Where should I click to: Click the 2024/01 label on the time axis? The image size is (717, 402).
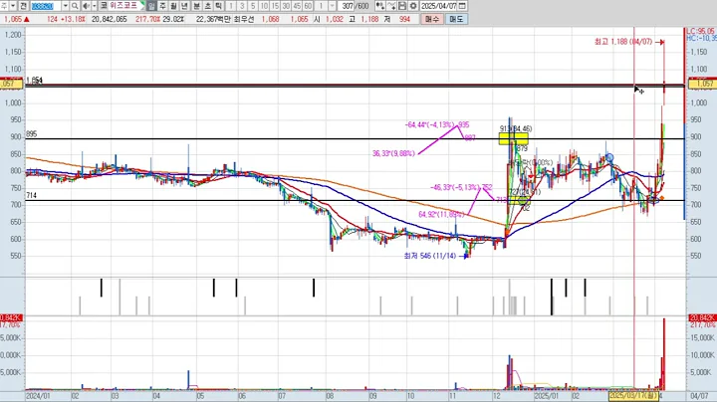tap(39, 396)
